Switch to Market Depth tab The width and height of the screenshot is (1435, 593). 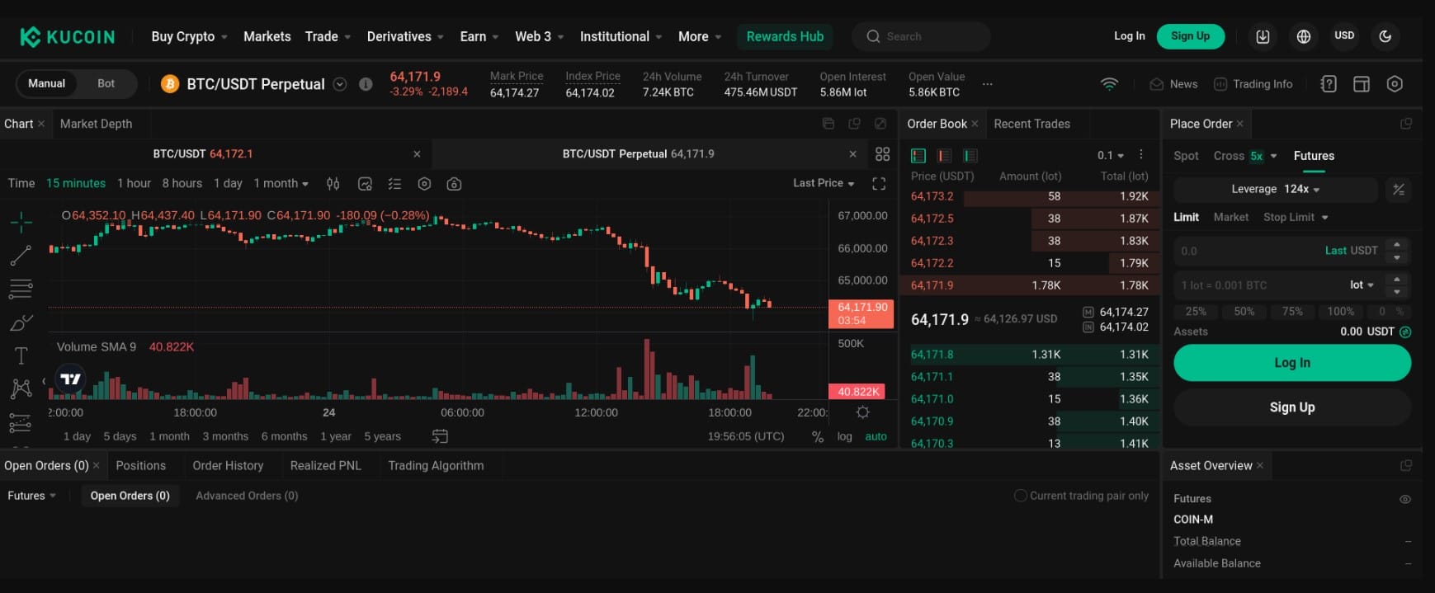96,124
